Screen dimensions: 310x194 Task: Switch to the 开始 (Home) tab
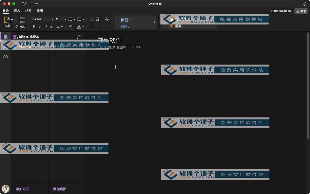coord(5,11)
